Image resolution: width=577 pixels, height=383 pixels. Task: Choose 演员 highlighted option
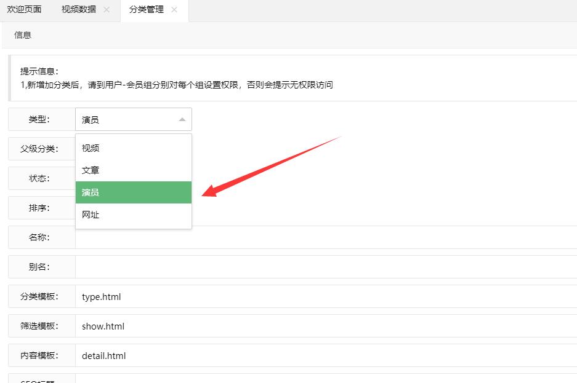pyautogui.click(x=134, y=192)
